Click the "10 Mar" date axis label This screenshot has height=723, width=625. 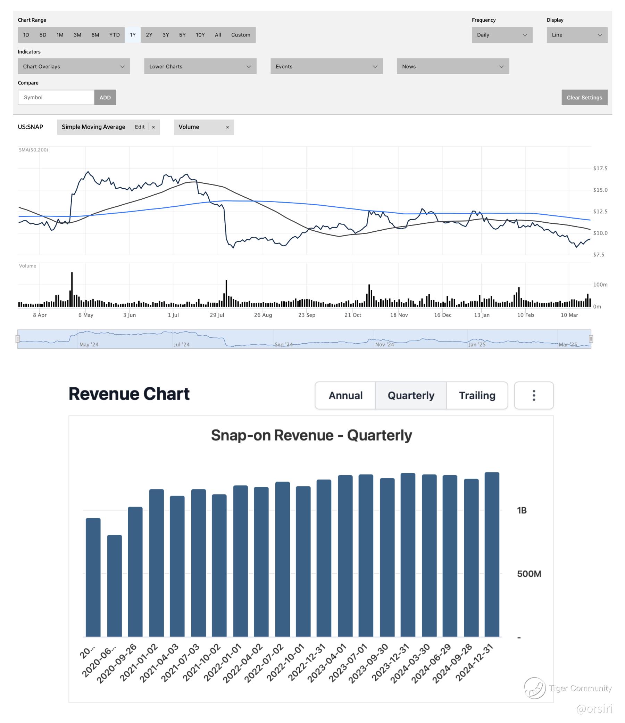pos(569,315)
